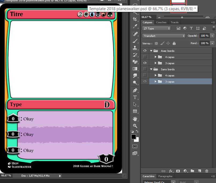Show the Sans bords group
This screenshot has width=216, height=183.
[x=145, y=69]
